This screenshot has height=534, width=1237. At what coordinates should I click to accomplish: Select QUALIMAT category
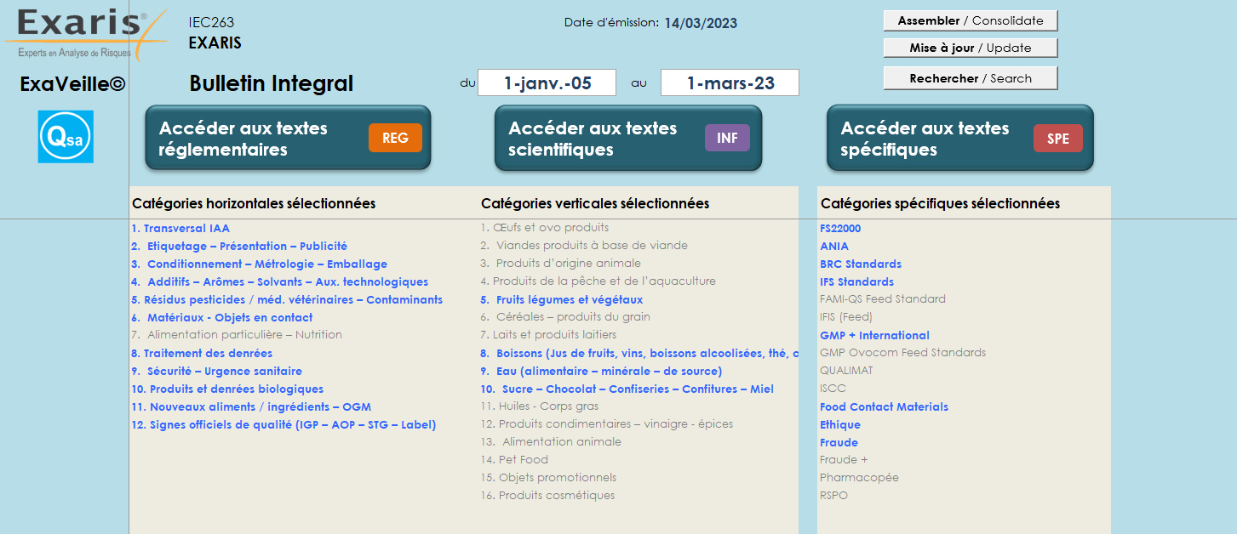[x=846, y=370]
